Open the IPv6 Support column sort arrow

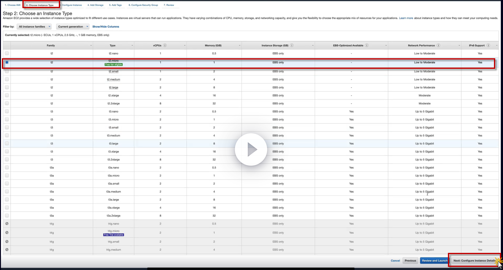pos(496,46)
